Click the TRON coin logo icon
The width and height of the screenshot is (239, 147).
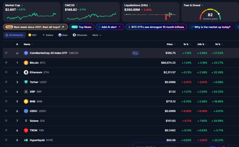click(26, 130)
